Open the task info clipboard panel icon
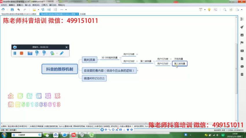This screenshot has height=138, width=246. click(242, 74)
